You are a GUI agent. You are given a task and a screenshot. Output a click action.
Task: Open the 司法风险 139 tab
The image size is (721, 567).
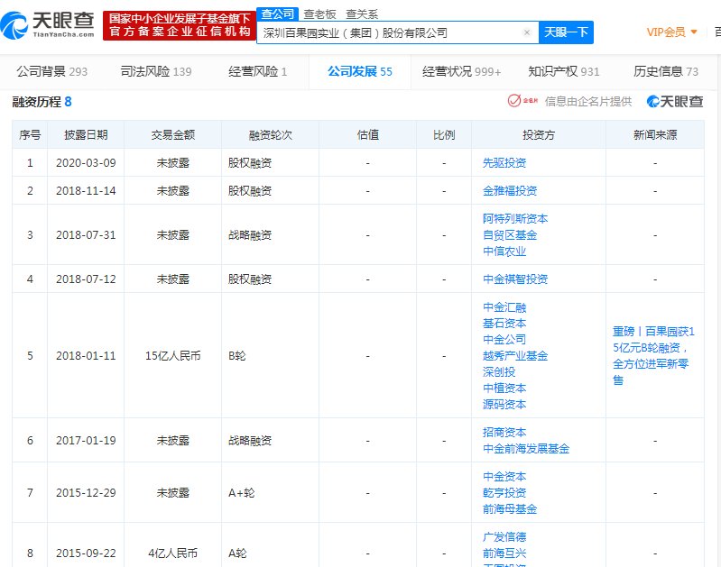[156, 72]
